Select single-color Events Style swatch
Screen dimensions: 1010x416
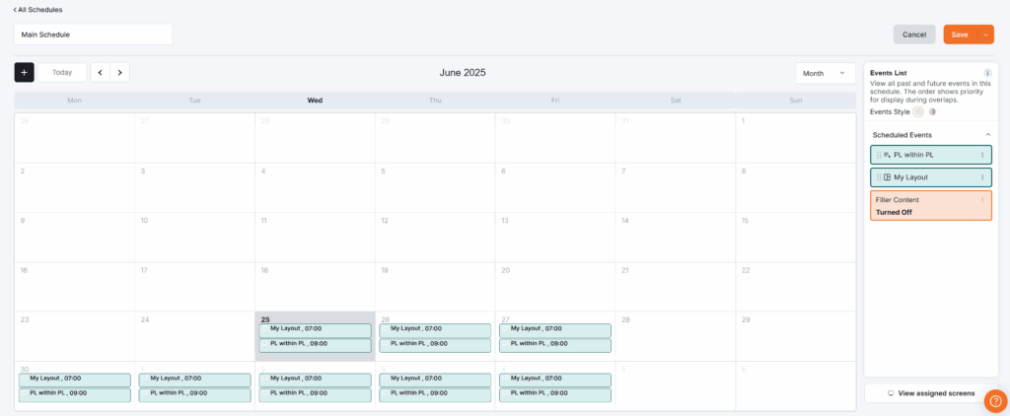918,111
